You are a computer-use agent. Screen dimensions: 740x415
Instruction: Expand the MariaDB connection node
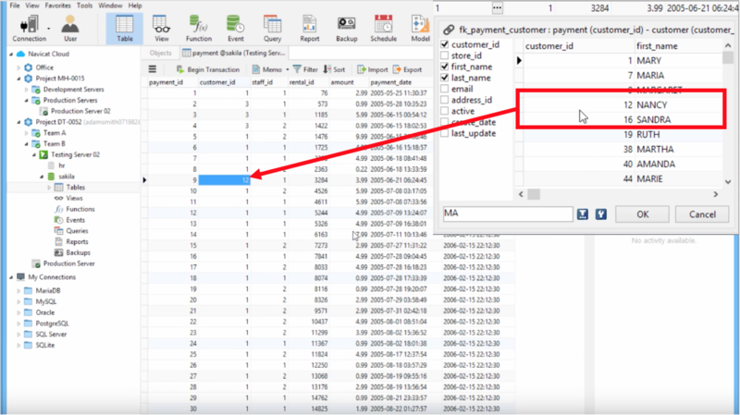(x=18, y=290)
